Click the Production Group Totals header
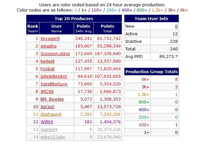This screenshot has width=208, height=148. coord(151,72)
